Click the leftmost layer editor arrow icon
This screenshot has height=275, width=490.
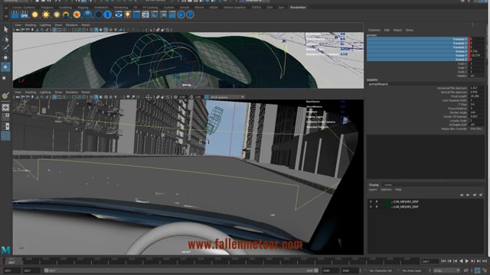[x=462, y=195]
